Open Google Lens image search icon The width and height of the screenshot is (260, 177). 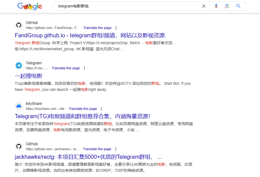coord(227,6)
